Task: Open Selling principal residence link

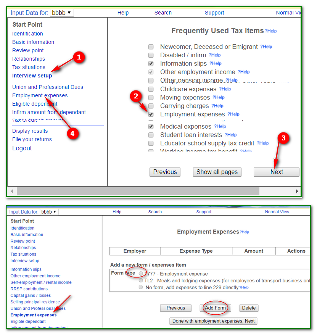Action: (x=35, y=302)
